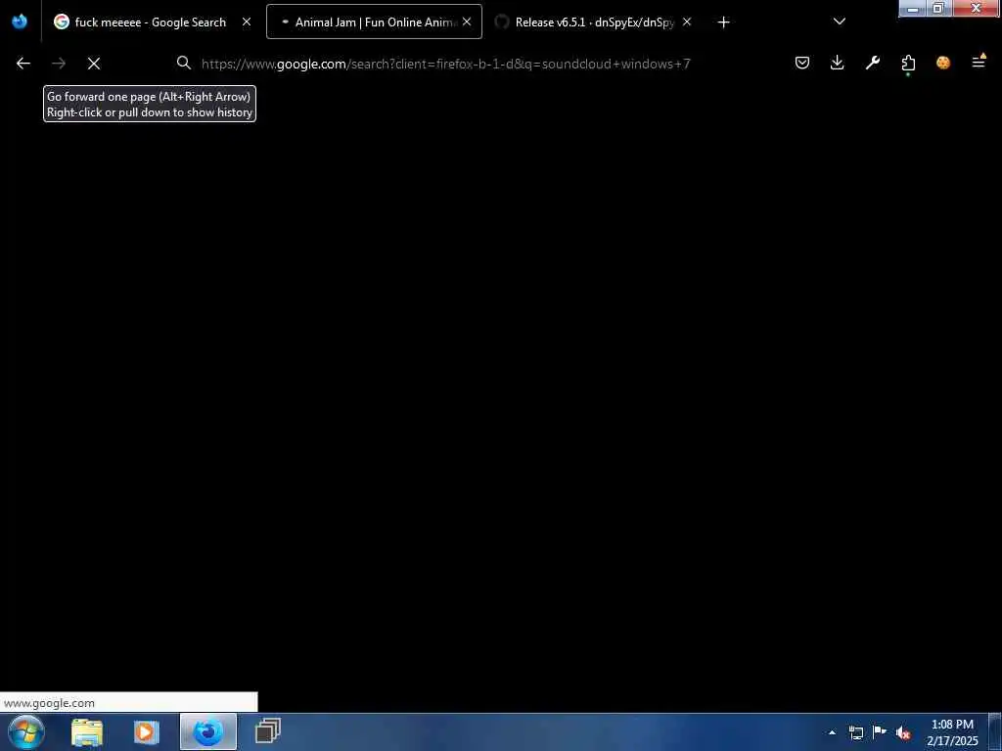
Task: Open a new tab with plus button
Action: coord(723,22)
